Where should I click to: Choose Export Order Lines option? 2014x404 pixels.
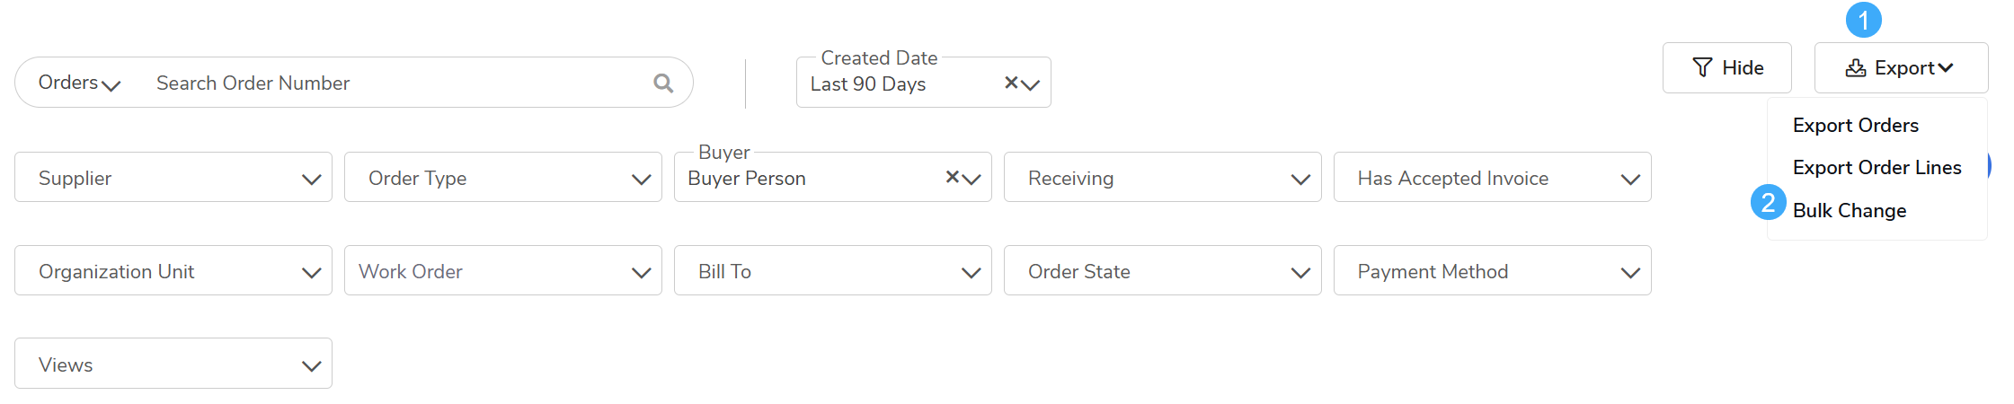1876,168
